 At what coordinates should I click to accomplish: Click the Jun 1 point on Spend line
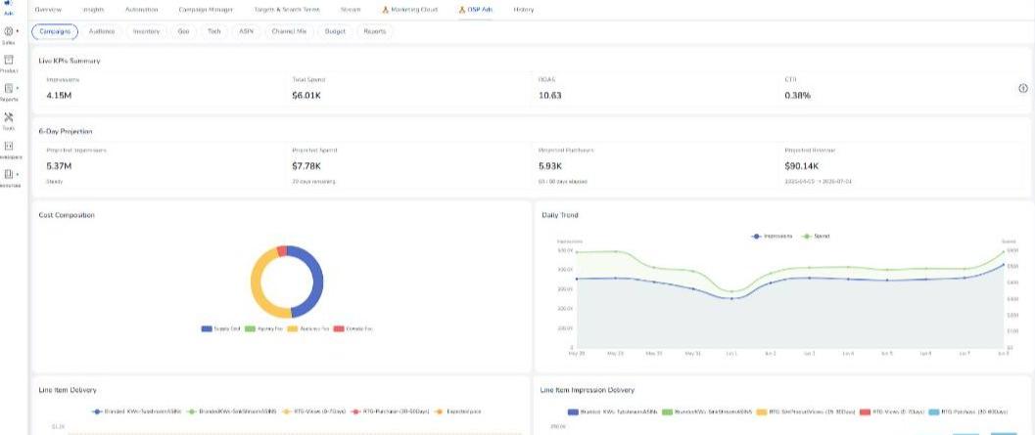point(731,291)
